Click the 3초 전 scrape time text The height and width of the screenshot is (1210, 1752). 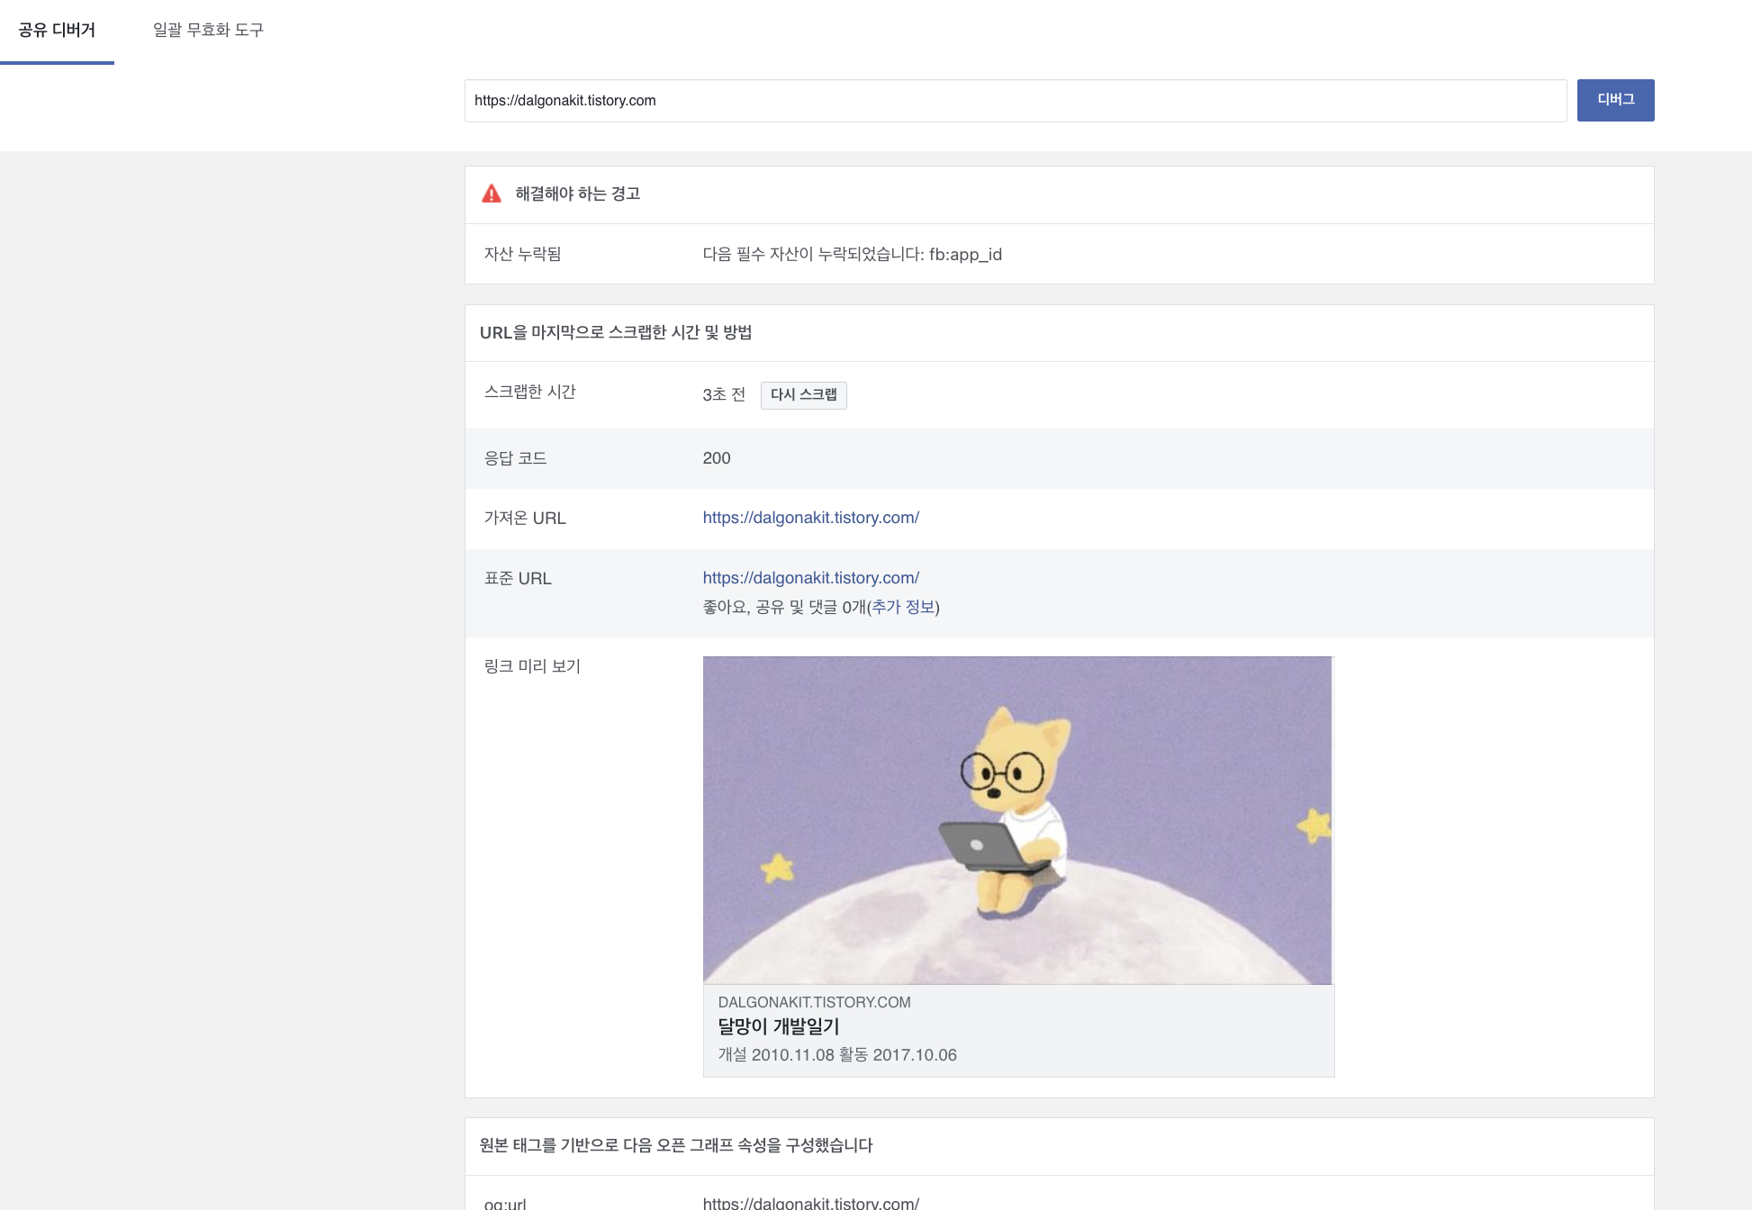pyautogui.click(x=724, y=395)
